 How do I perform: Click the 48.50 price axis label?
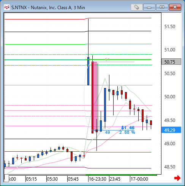pyautogui.click(x=170, y=167)
